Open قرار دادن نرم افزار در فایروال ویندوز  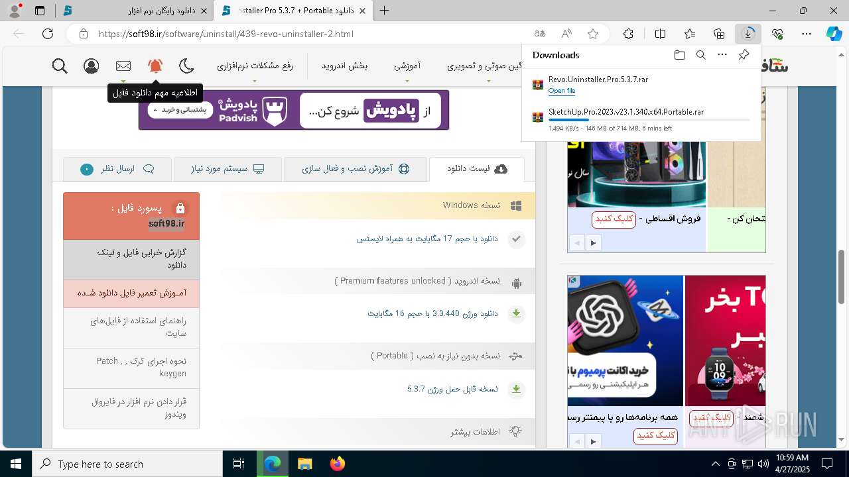point(131,408)
